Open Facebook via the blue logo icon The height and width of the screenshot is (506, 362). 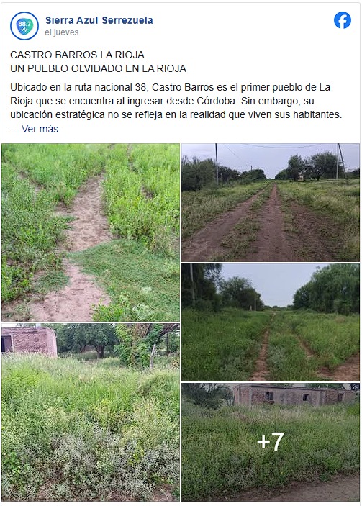pyautogui.click(x=343, y=20)
